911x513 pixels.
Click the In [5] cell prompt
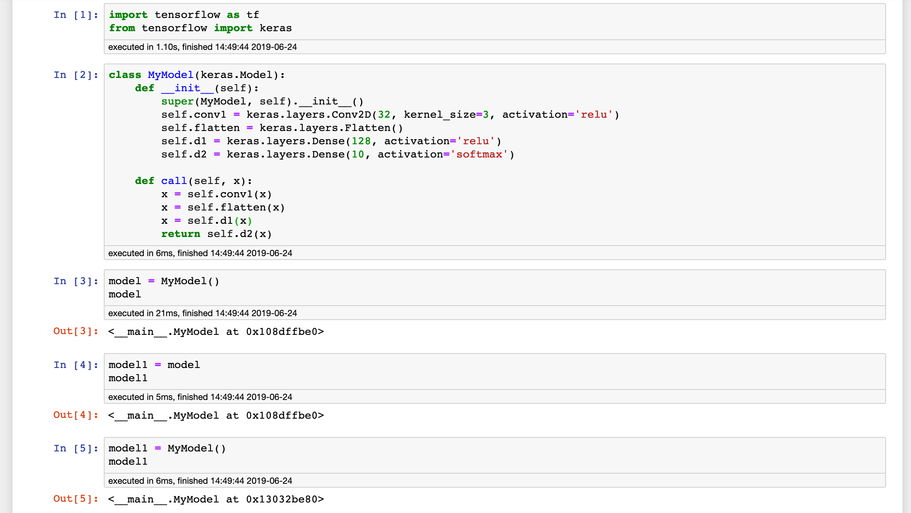(76, 448)
